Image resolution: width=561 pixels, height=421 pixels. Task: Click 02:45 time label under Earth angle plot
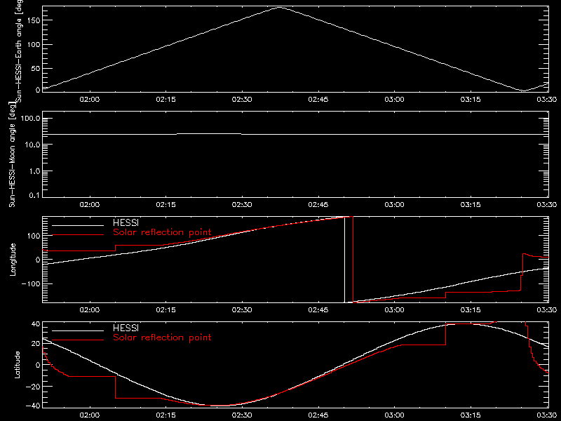pos(318,100)
